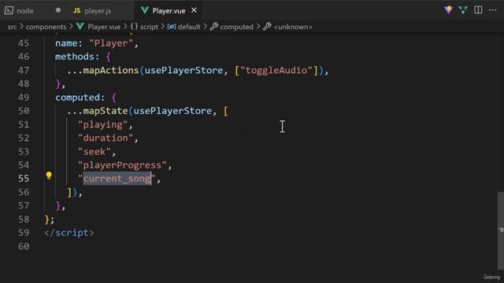Click line number 55 in the gutter
Viewport: 504px width, 283px height.
24,178
